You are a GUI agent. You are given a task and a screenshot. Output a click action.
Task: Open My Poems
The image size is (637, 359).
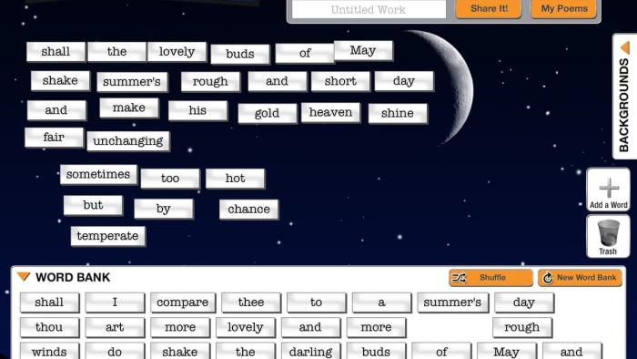tap(564, 8)
